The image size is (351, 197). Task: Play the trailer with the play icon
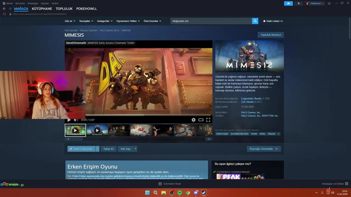(x=69, y=120)
